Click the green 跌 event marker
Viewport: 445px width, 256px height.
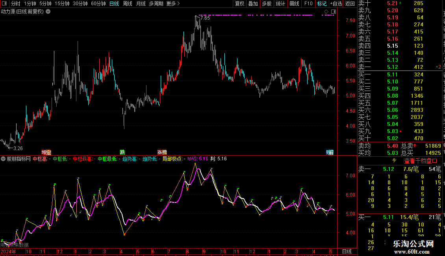coord(122,152)
